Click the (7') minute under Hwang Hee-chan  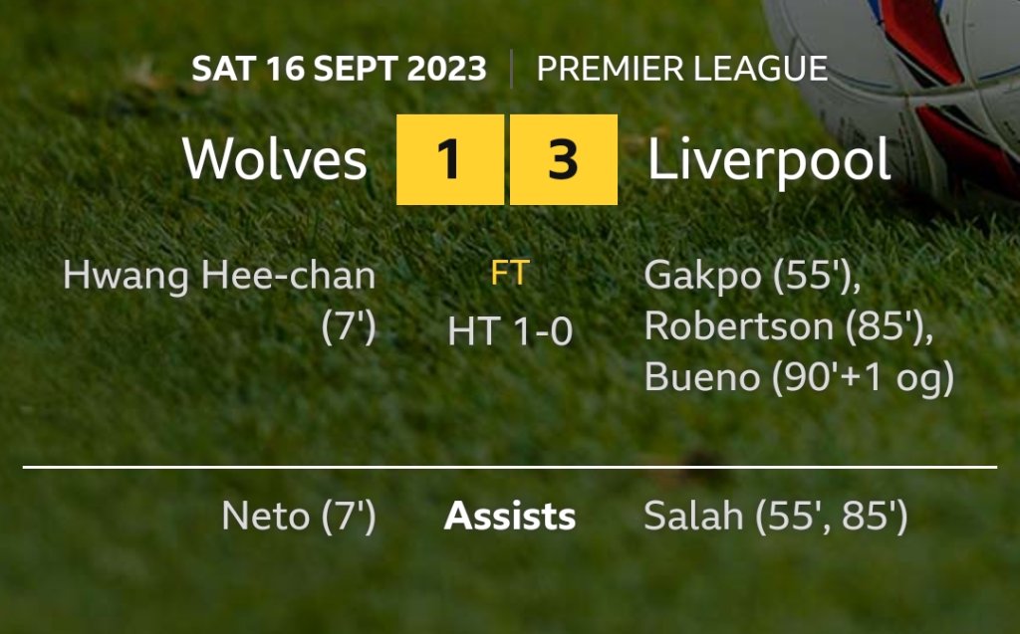coord(349,327)
